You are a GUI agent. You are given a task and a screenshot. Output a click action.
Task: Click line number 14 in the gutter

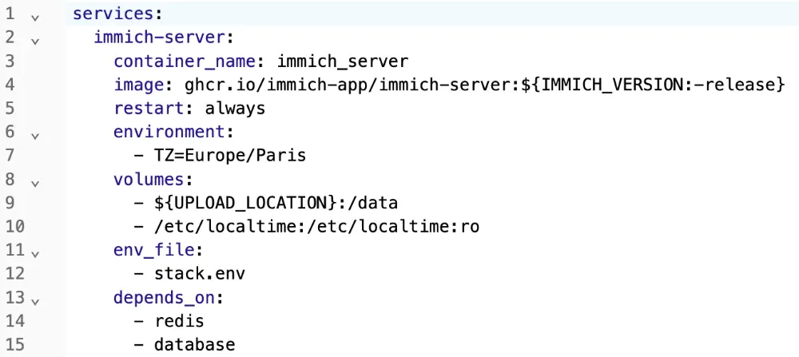coord(14,320)
